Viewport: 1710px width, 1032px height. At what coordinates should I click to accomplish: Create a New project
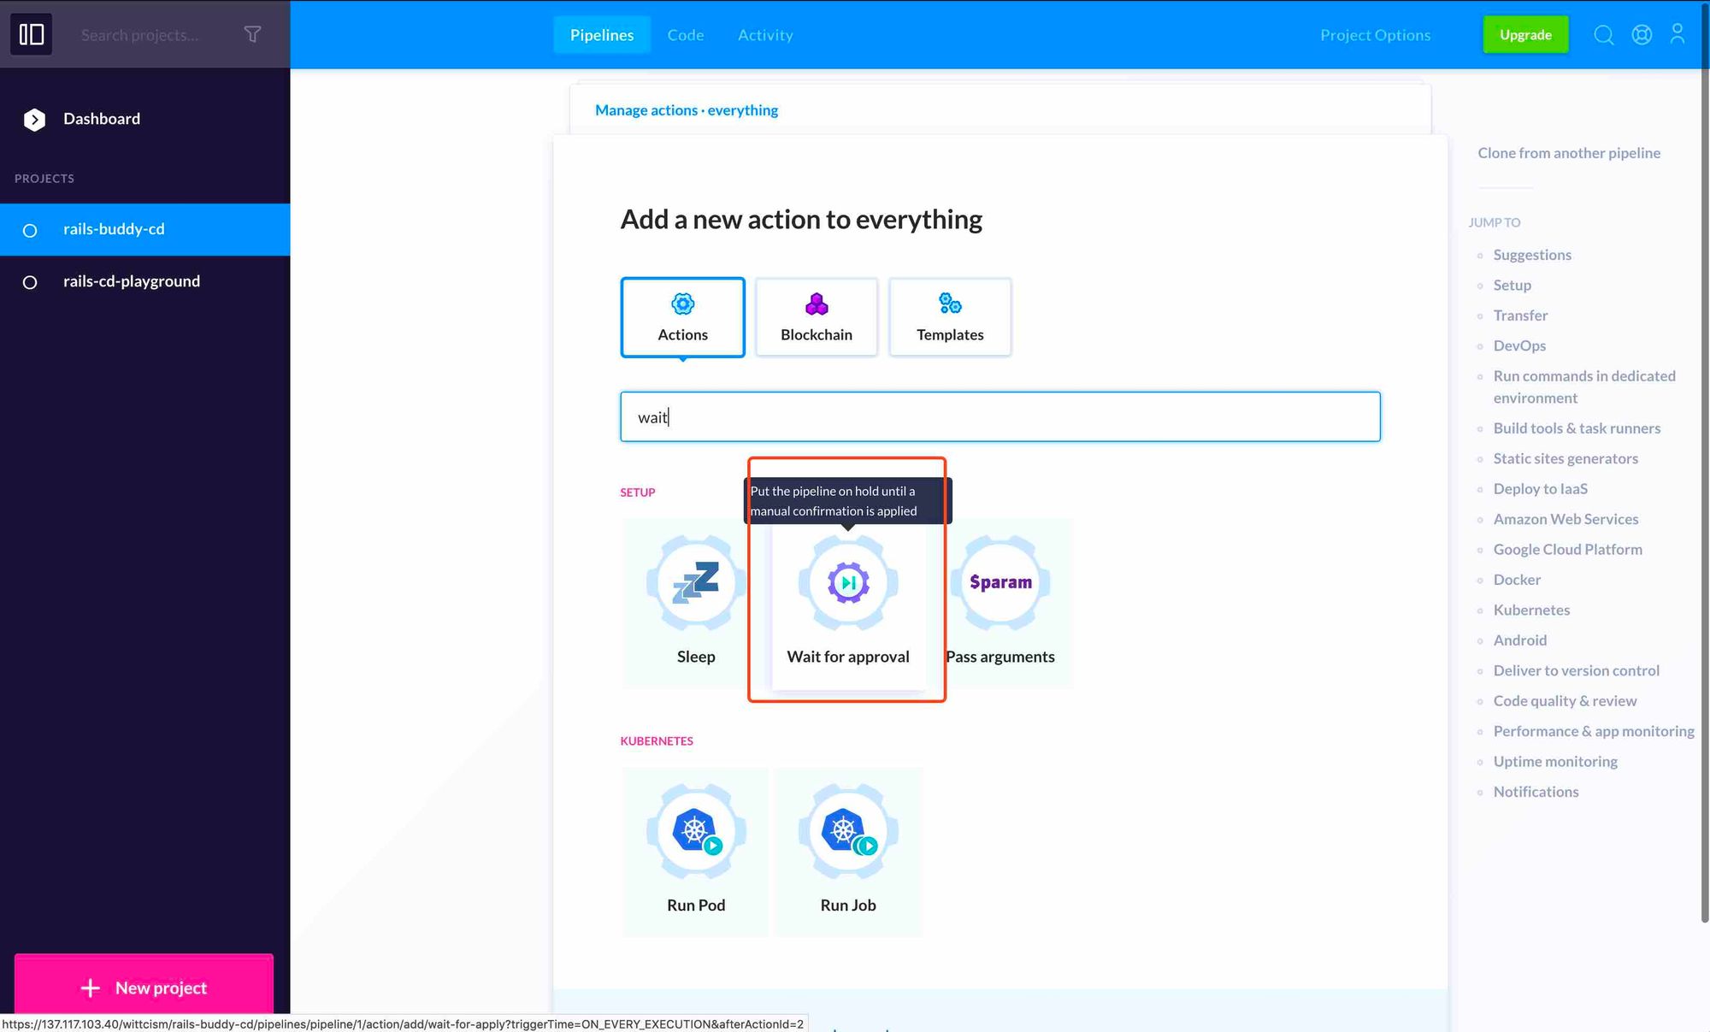point(144,988)
